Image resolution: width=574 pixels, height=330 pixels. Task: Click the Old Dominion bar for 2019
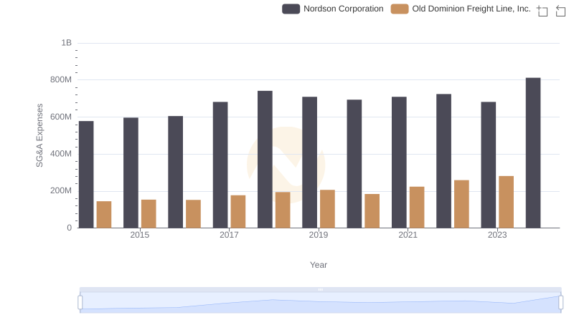coord(327,209)
